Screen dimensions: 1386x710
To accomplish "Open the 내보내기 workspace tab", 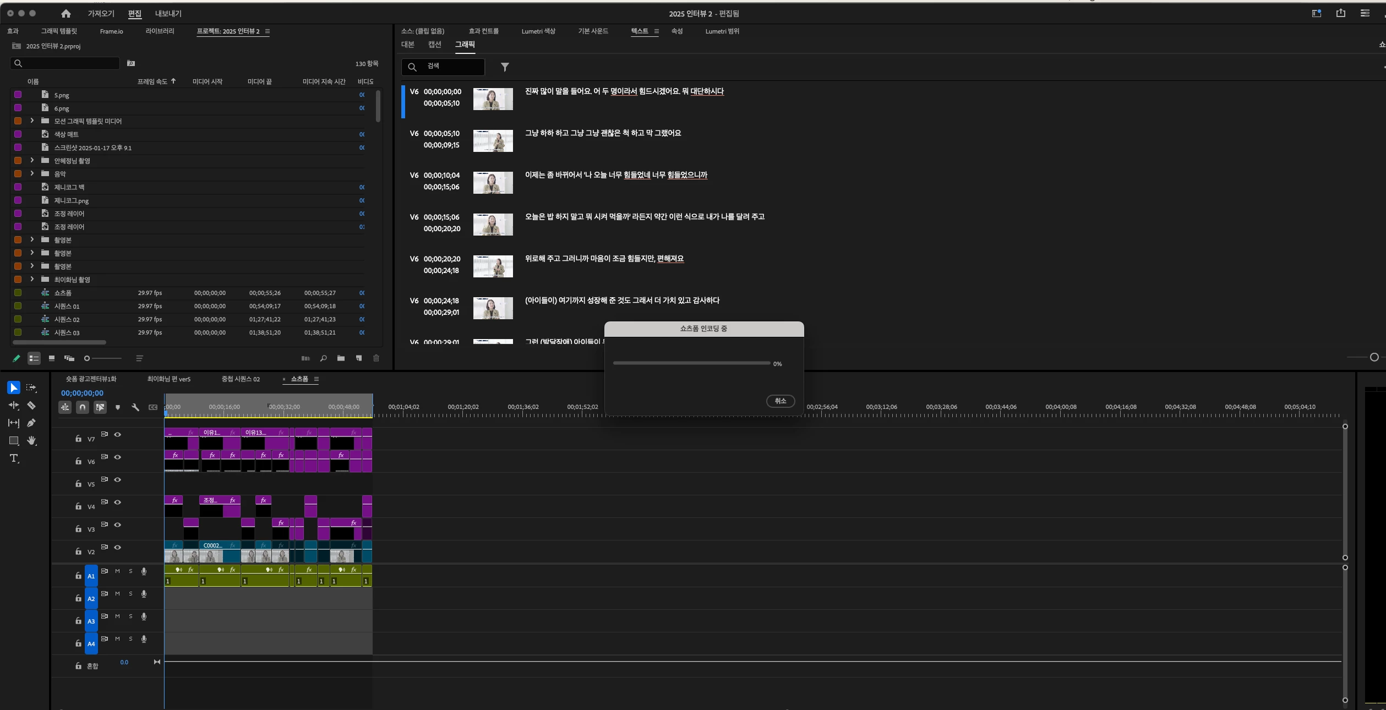I will (168, 13).
